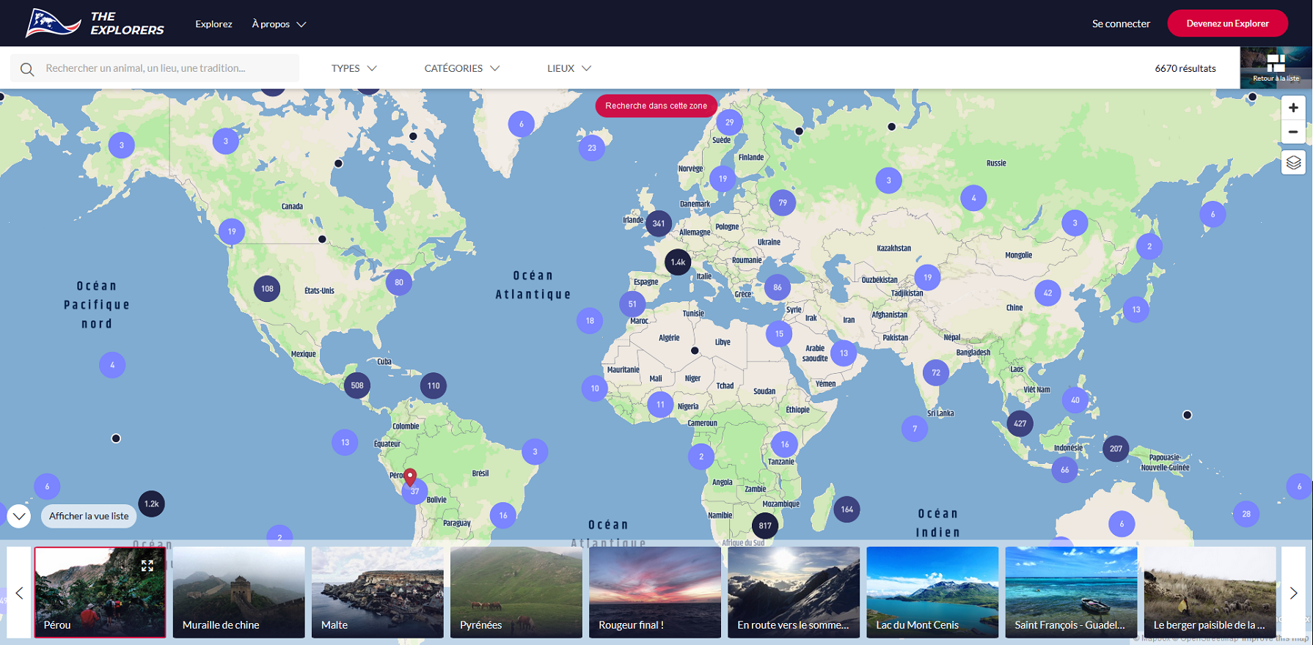Open the Muraille de chine thumbnail

238,592
